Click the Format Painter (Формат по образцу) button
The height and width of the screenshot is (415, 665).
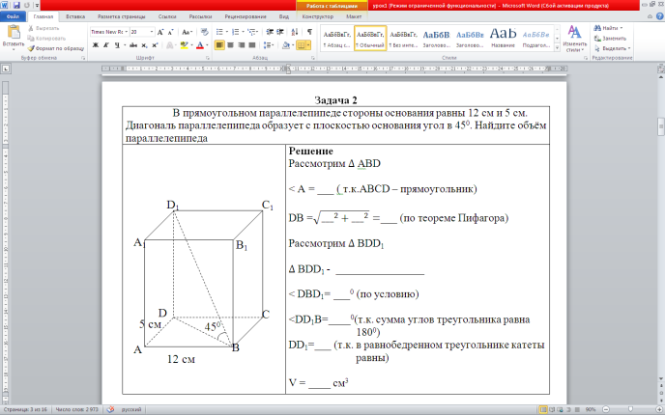(56, 49)
